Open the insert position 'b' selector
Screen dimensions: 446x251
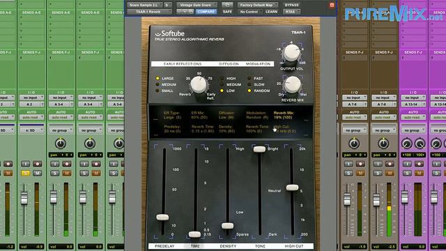167,5
